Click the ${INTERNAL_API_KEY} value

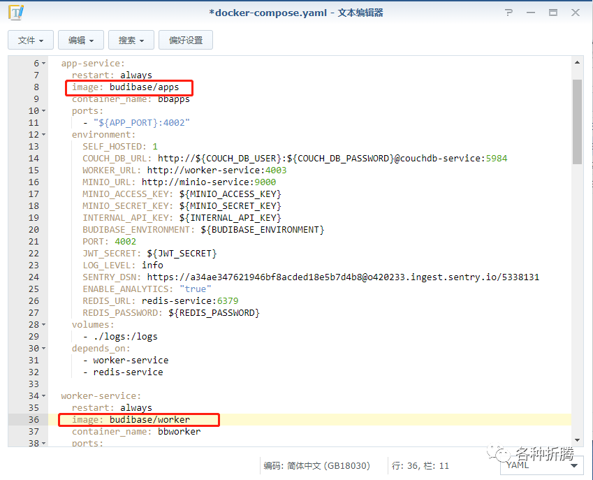230,218
